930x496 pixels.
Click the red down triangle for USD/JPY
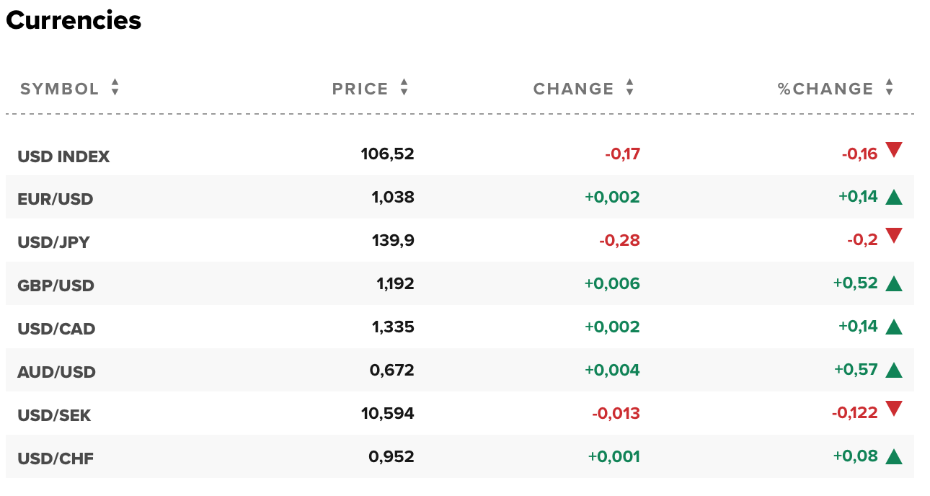pos(894,235)
